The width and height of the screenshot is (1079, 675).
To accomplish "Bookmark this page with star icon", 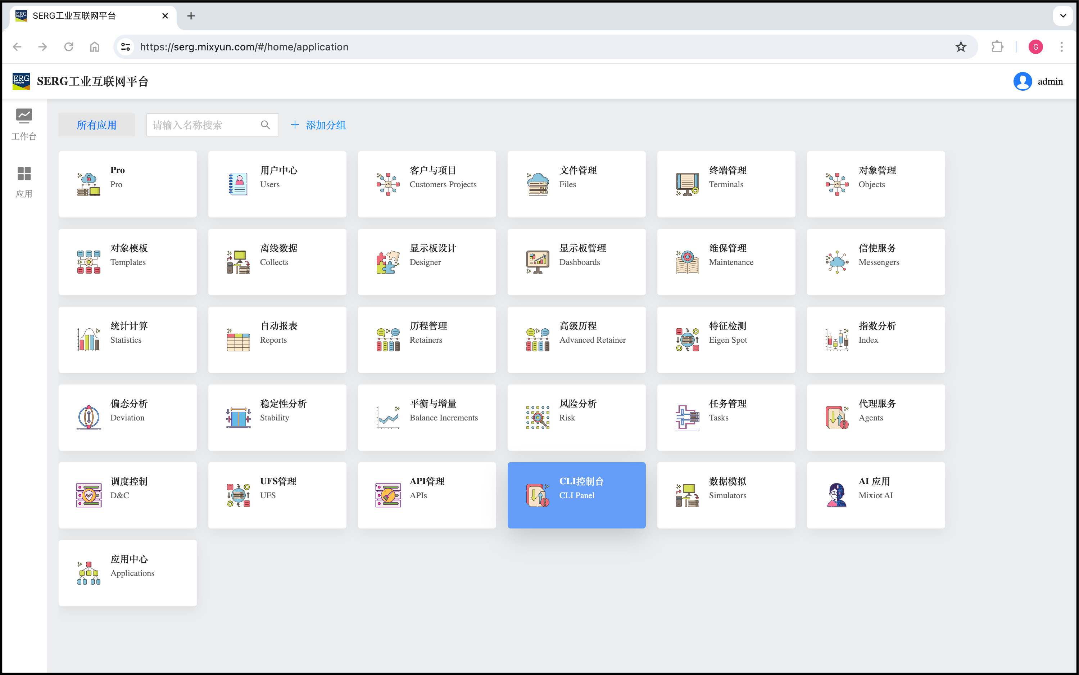I will pyautogui.click(x=960, y=47).
